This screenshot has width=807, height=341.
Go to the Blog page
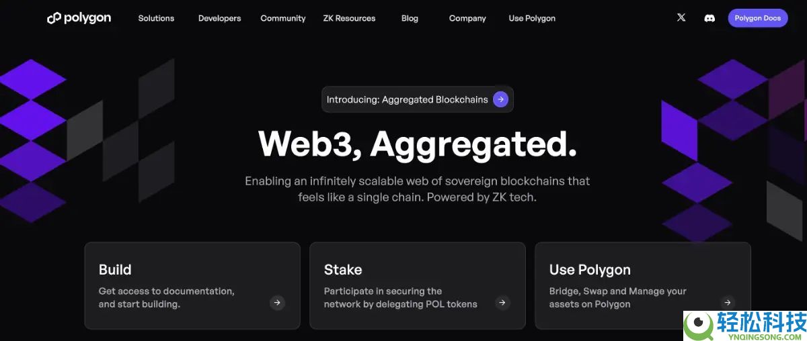(x=410, y=18)
